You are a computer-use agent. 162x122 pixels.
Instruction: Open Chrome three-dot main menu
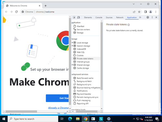(156, 12)
